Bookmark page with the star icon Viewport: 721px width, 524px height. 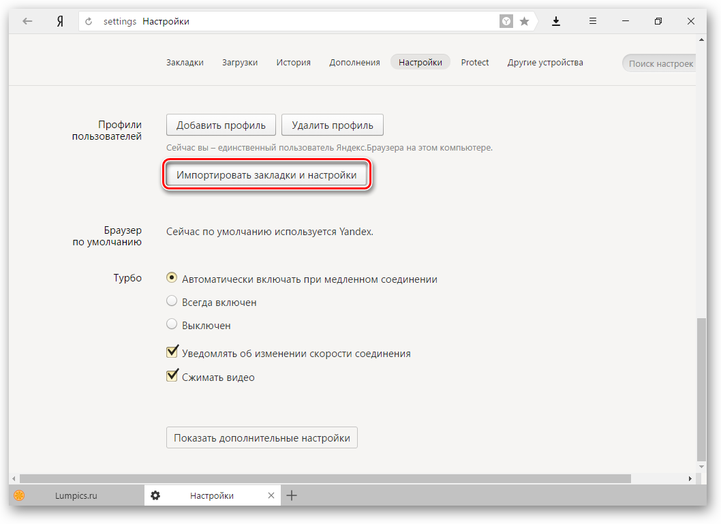point(524,21)
